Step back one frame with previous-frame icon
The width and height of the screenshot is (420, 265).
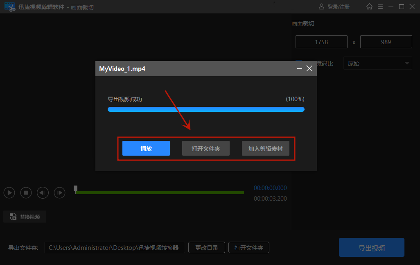click(43, 193)
